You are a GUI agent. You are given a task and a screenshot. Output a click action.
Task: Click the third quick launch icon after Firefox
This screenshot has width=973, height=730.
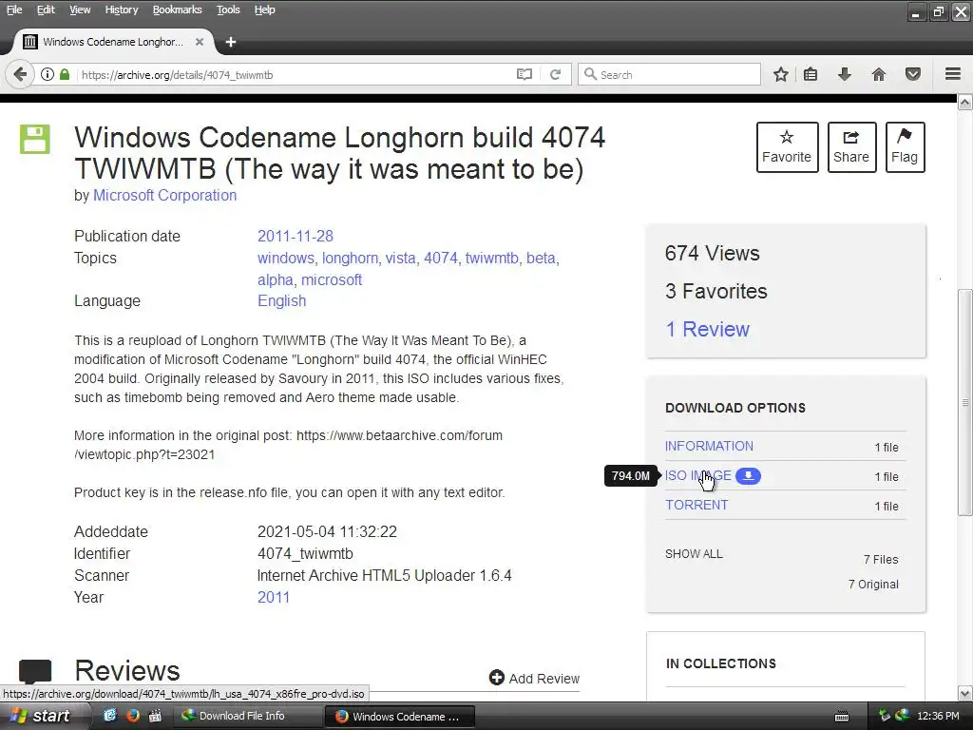155,716
